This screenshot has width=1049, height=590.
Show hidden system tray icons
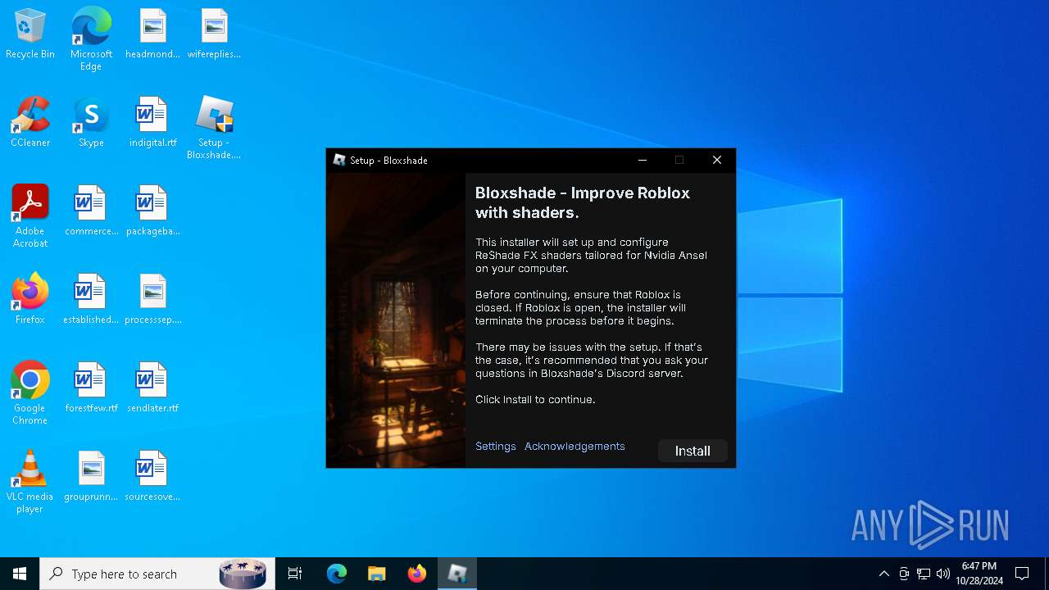pyautogui.click(x=883, y=574)
